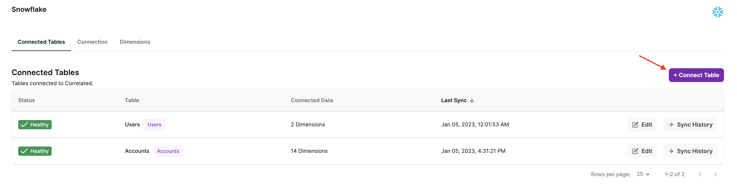Screen dimensions: 737x190
Task: Click the Status column header
Action: [27, 100]
